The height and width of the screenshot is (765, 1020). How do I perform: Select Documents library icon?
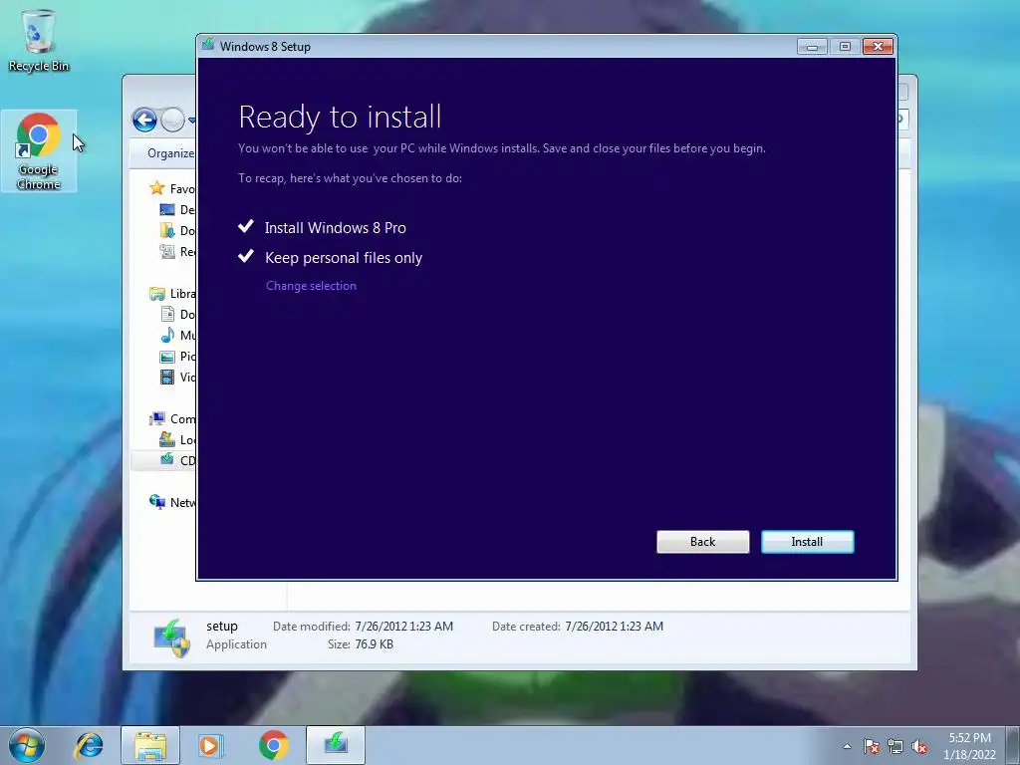point(167,314)
